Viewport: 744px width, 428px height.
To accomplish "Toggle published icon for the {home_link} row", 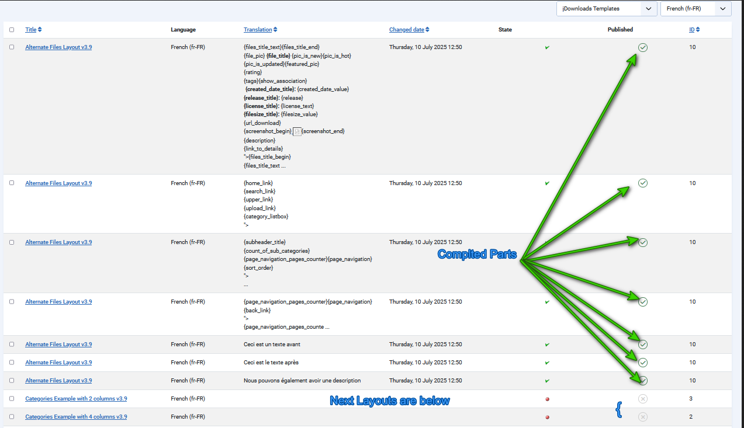I will [643, 183].
